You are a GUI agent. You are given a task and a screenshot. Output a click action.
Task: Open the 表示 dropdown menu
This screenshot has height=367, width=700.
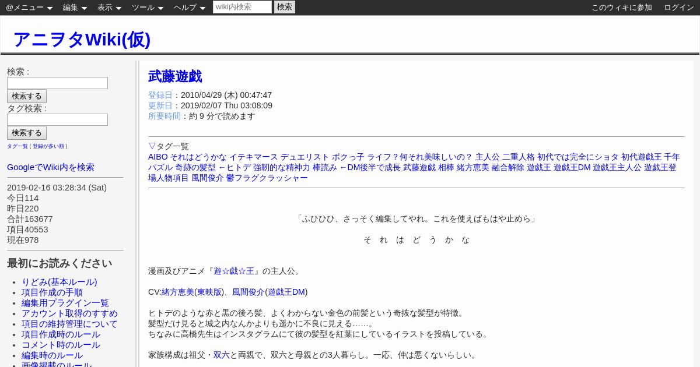tap(109, 8)
